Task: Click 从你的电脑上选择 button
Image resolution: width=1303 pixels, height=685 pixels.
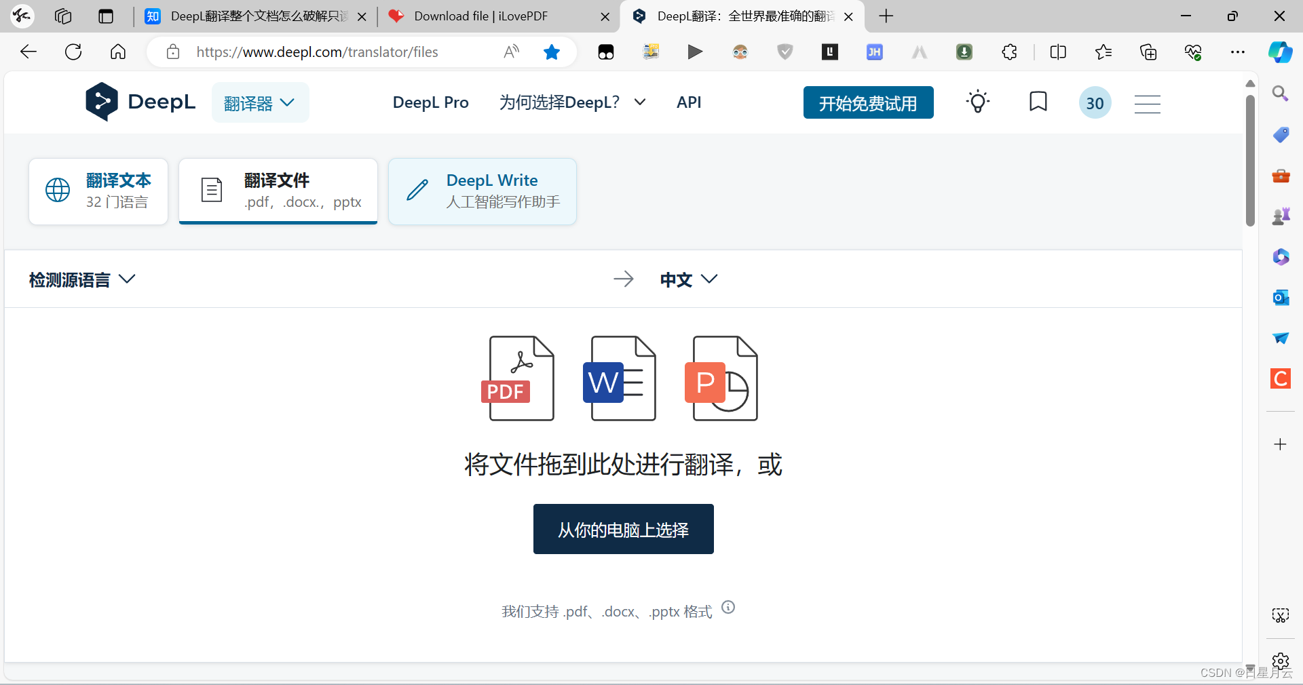Action: (623, 529)
